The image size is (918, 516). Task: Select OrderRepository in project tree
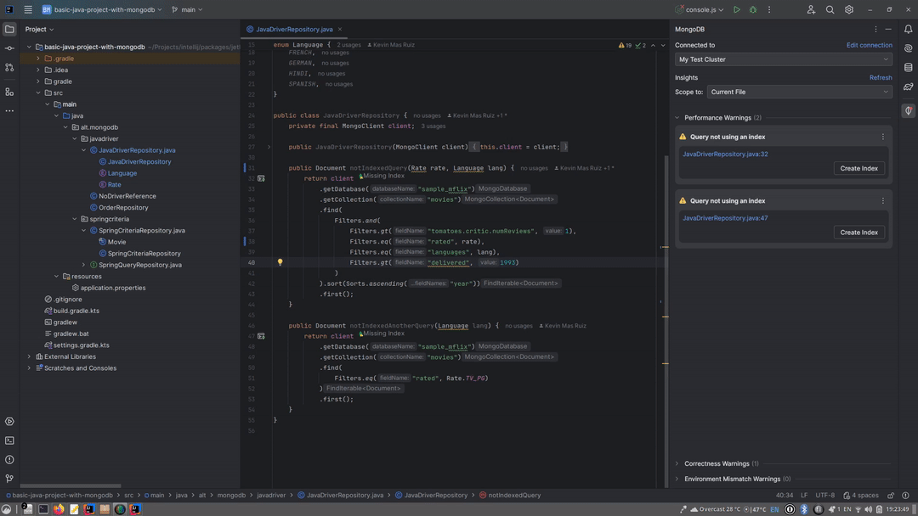point(123,207)
